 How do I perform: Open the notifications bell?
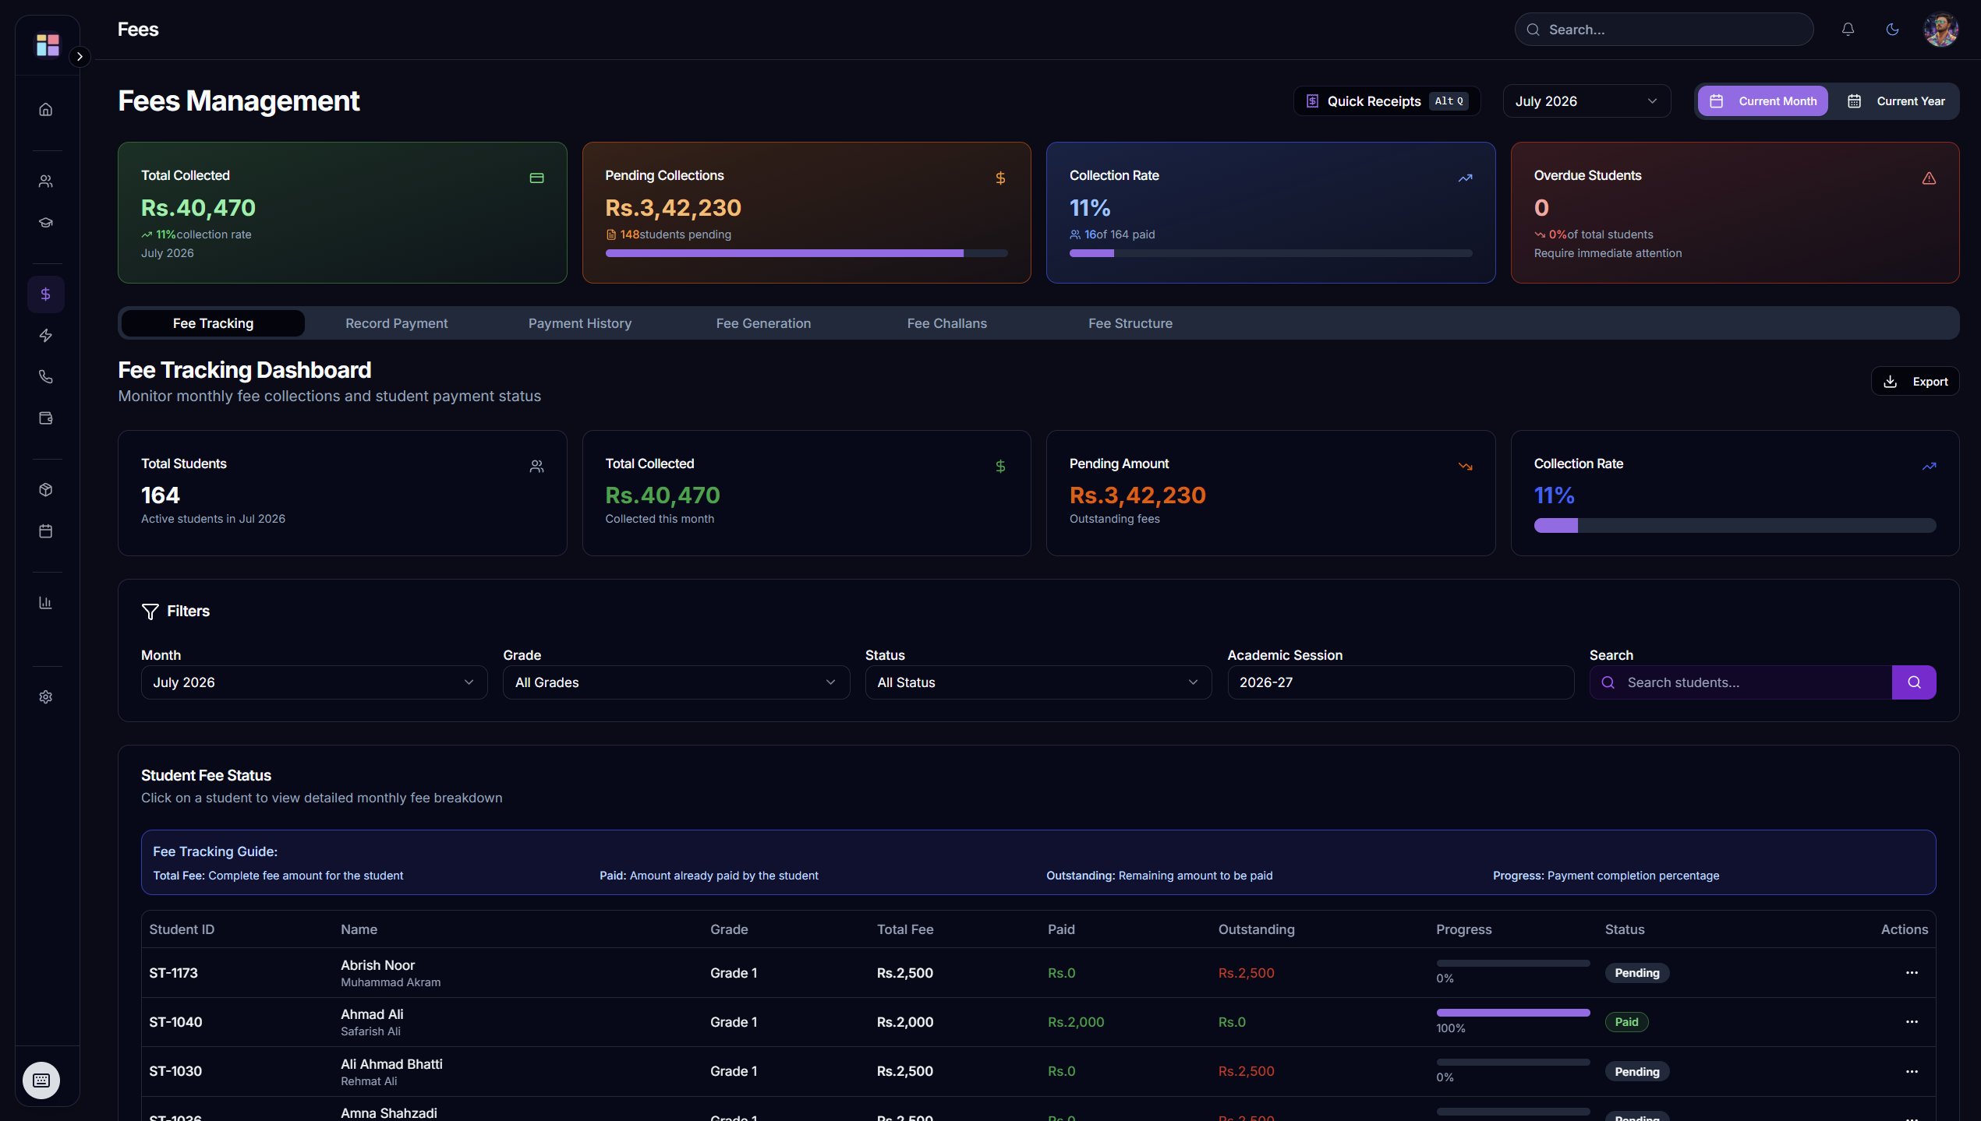1848,30
